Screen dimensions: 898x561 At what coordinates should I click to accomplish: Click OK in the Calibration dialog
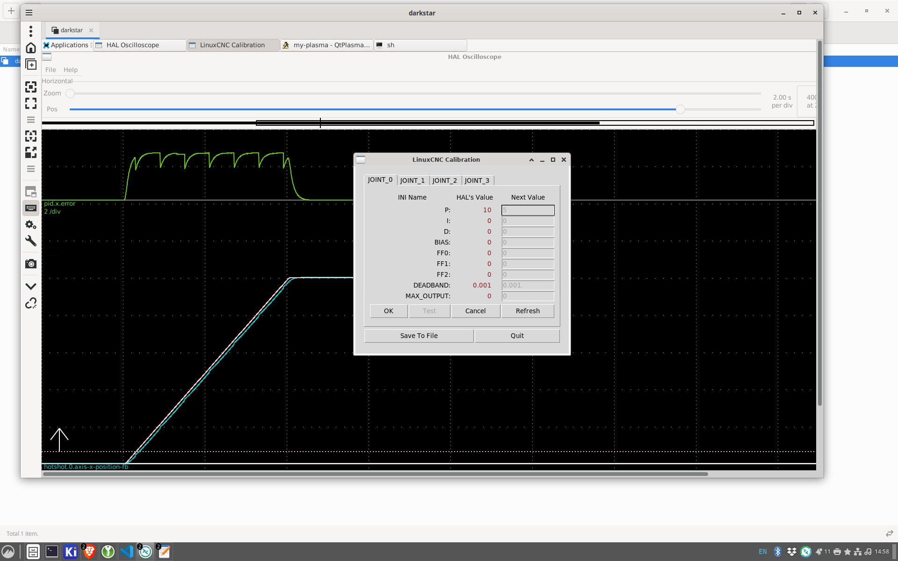pyautogui.click(x=389, y=311)
